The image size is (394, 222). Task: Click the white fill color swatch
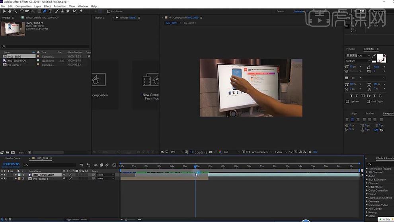coord(380,57)
